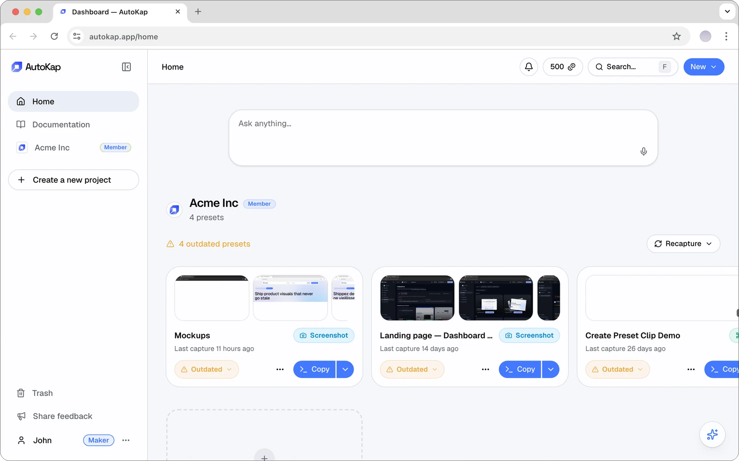
Task: Click Create Preset Clip Demo title
Action: (x=633, y=336)
